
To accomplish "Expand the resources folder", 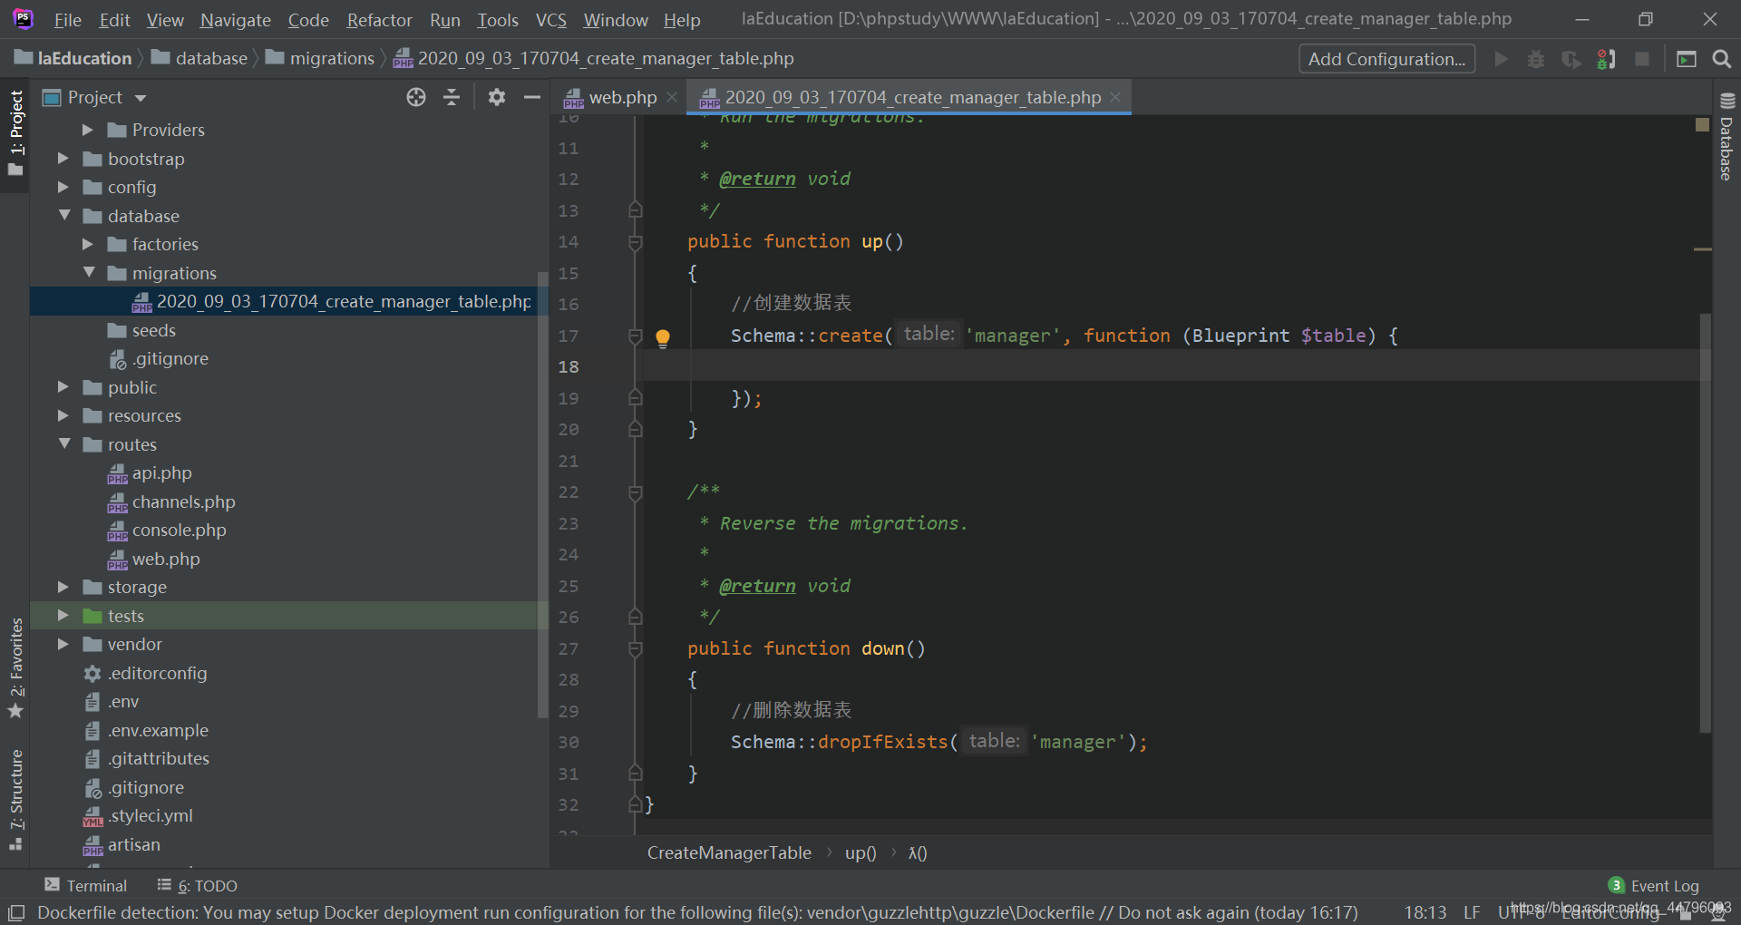I will (x=63, y=415).
